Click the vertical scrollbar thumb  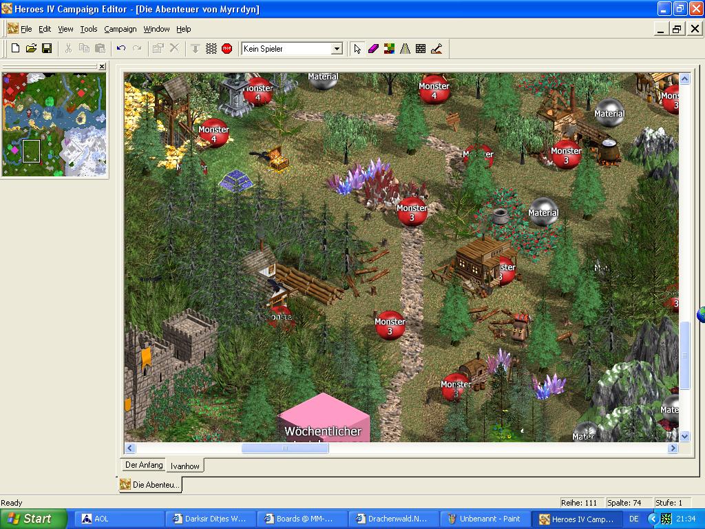pyautogui.click(x=684, y=355)
